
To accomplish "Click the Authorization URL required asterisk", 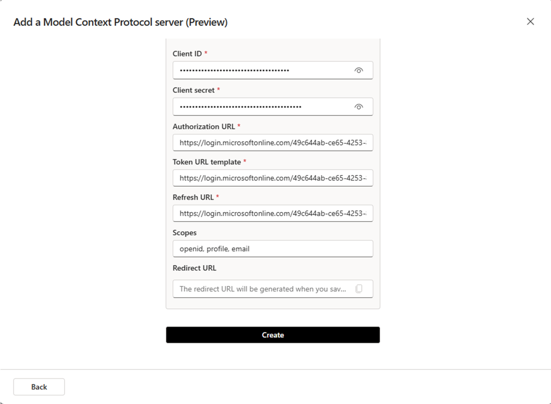I will 238,126.
